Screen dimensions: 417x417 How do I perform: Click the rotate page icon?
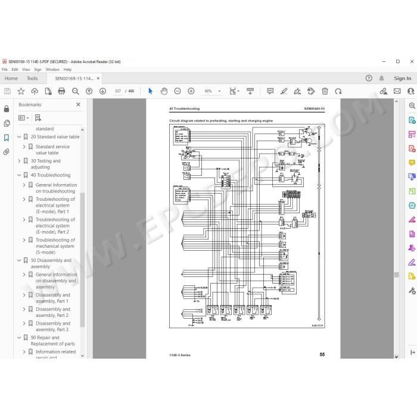coord(338,91)
